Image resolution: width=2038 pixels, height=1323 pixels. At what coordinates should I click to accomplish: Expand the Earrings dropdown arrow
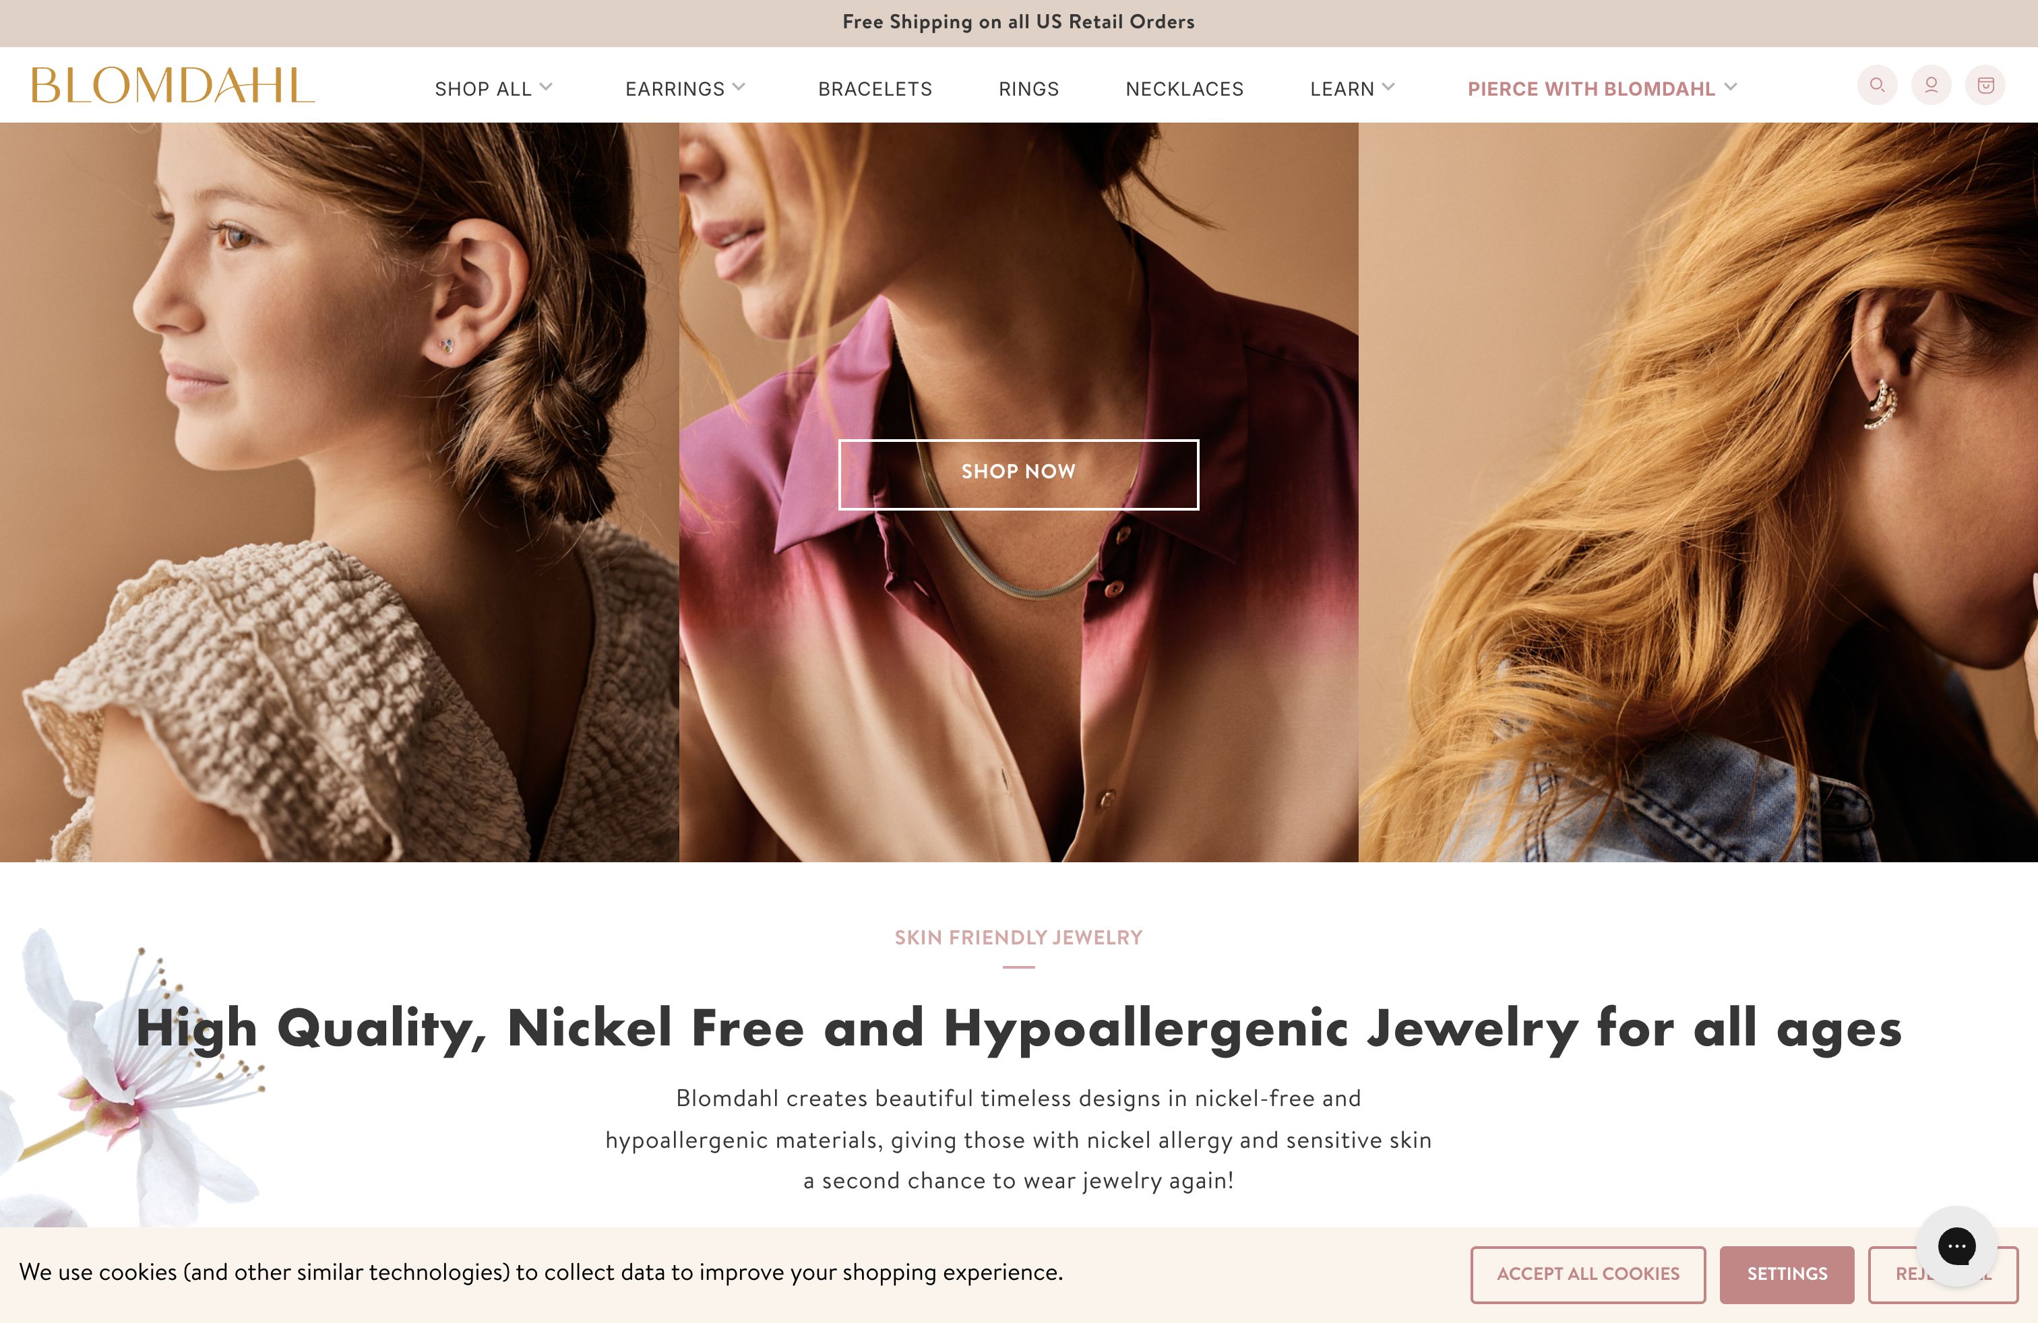[739, 86]
